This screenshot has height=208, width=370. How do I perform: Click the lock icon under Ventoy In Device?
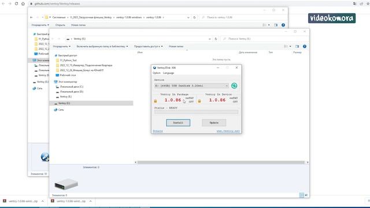point(199,101)
